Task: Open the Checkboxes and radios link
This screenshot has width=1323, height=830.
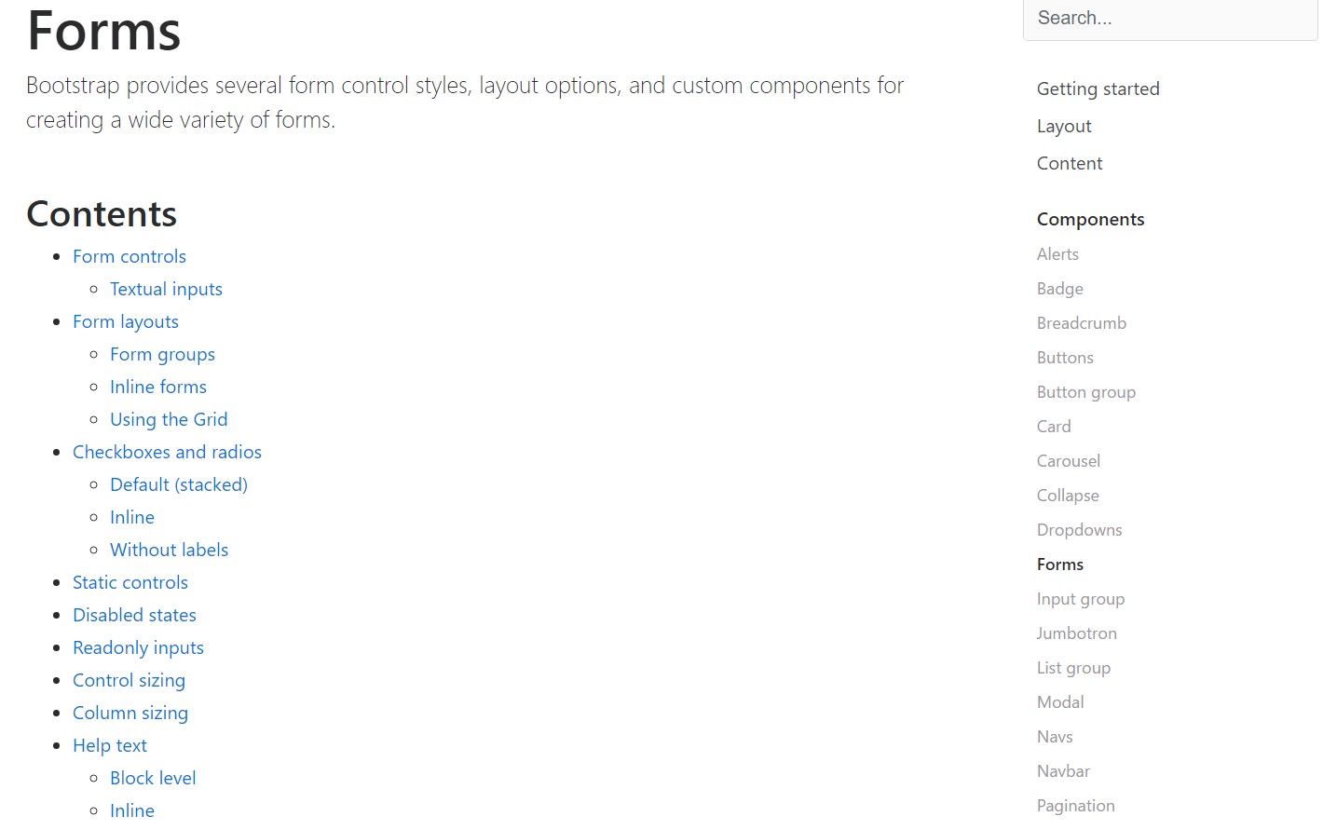Action: pos(167,452)
